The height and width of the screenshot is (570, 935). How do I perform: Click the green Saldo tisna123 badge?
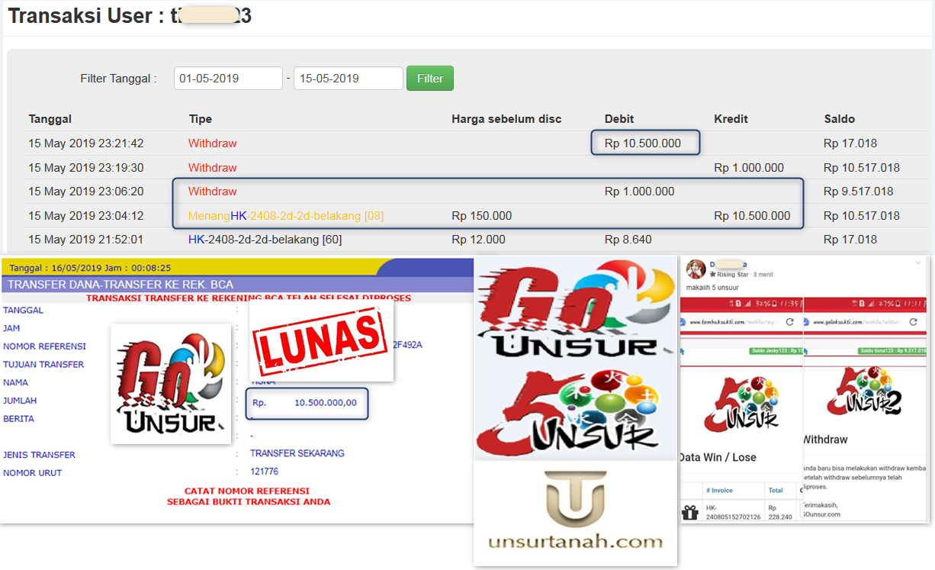[x=892, y=351]
